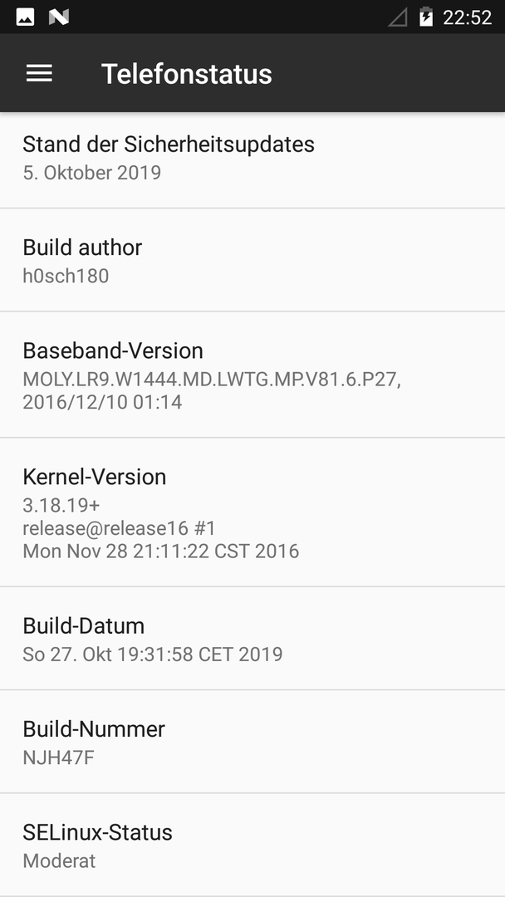Tap the Kernel-Version entry
The image size is (505, 897).
[252, 512]
